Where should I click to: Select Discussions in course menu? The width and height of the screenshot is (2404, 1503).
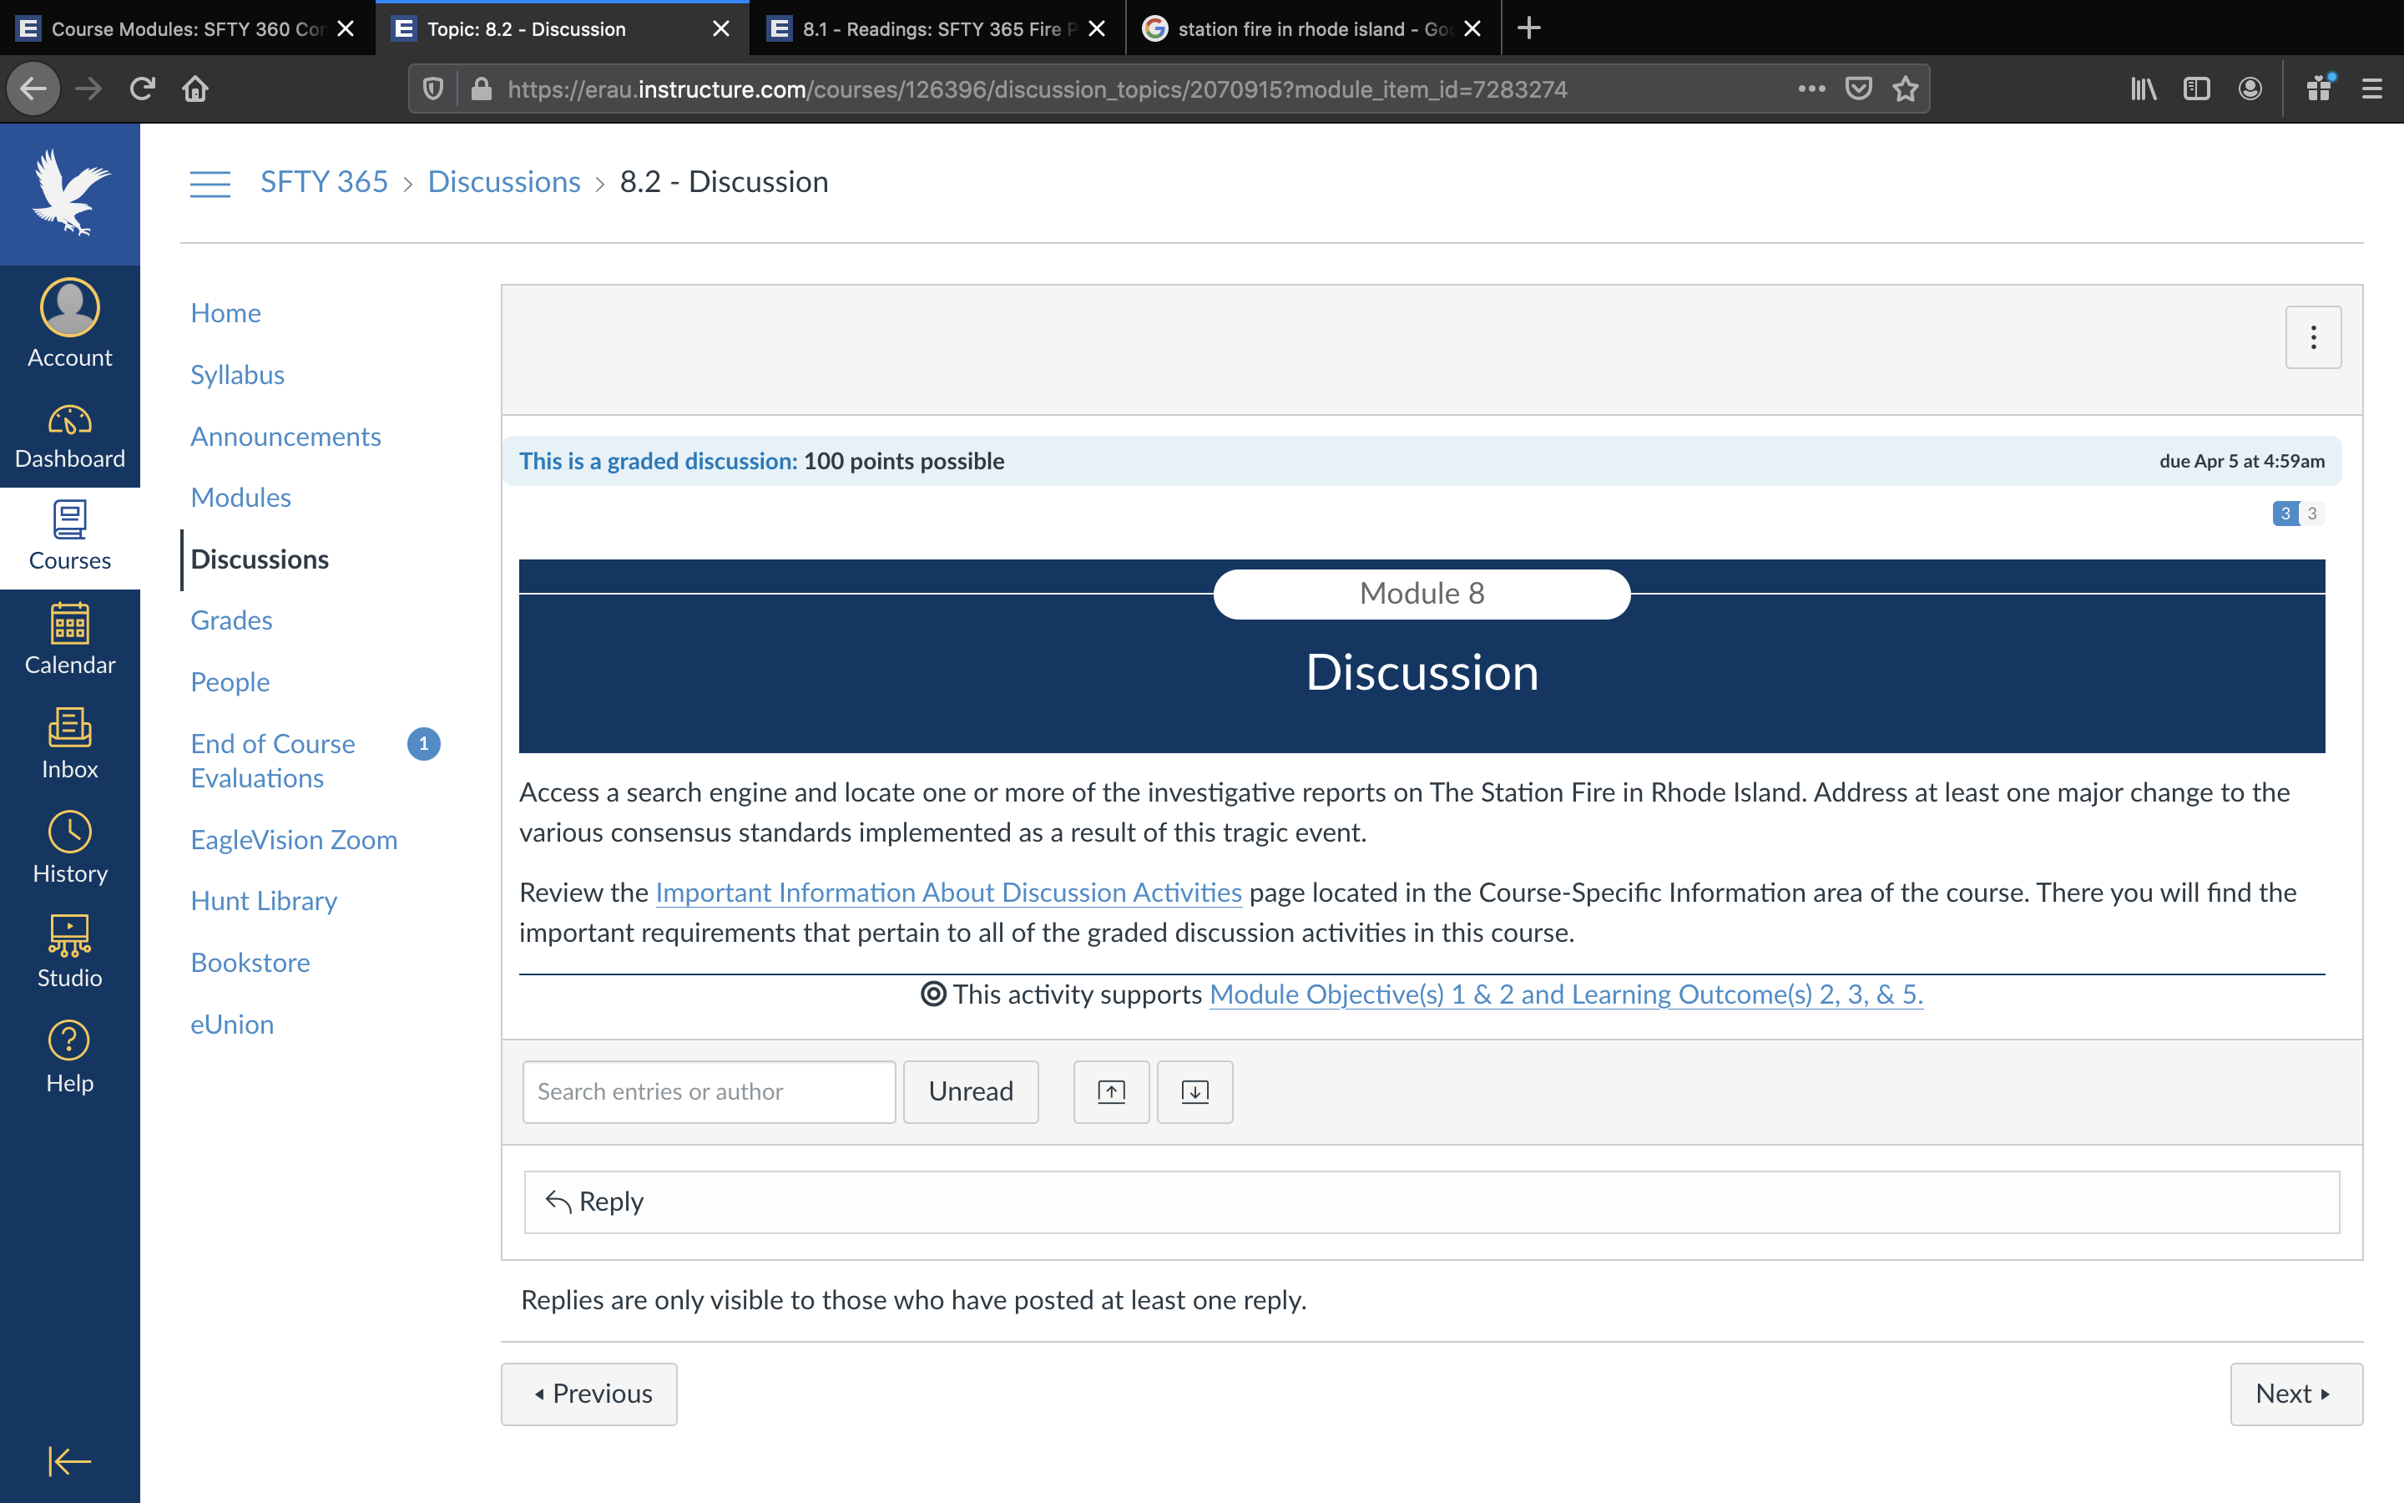(x=260, y=559)
